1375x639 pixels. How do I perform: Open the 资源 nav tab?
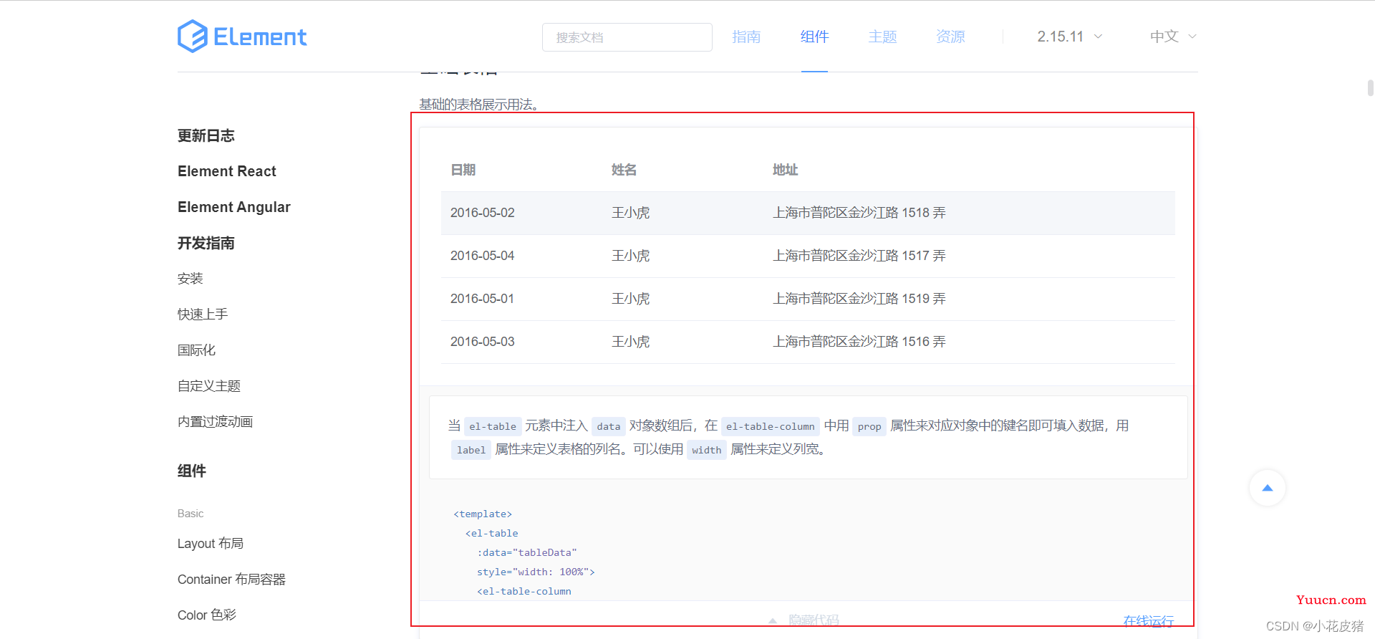pyautogui.click(x=950, y=37)
